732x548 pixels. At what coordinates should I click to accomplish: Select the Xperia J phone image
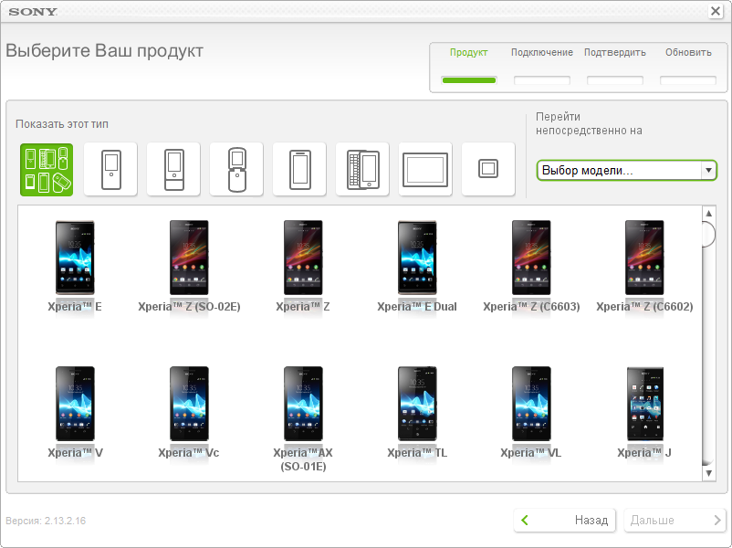tap(644, 404)
